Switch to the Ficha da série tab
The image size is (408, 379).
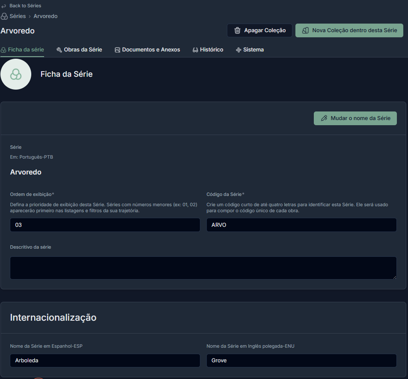pyautogui.click(x=22, y=50)
